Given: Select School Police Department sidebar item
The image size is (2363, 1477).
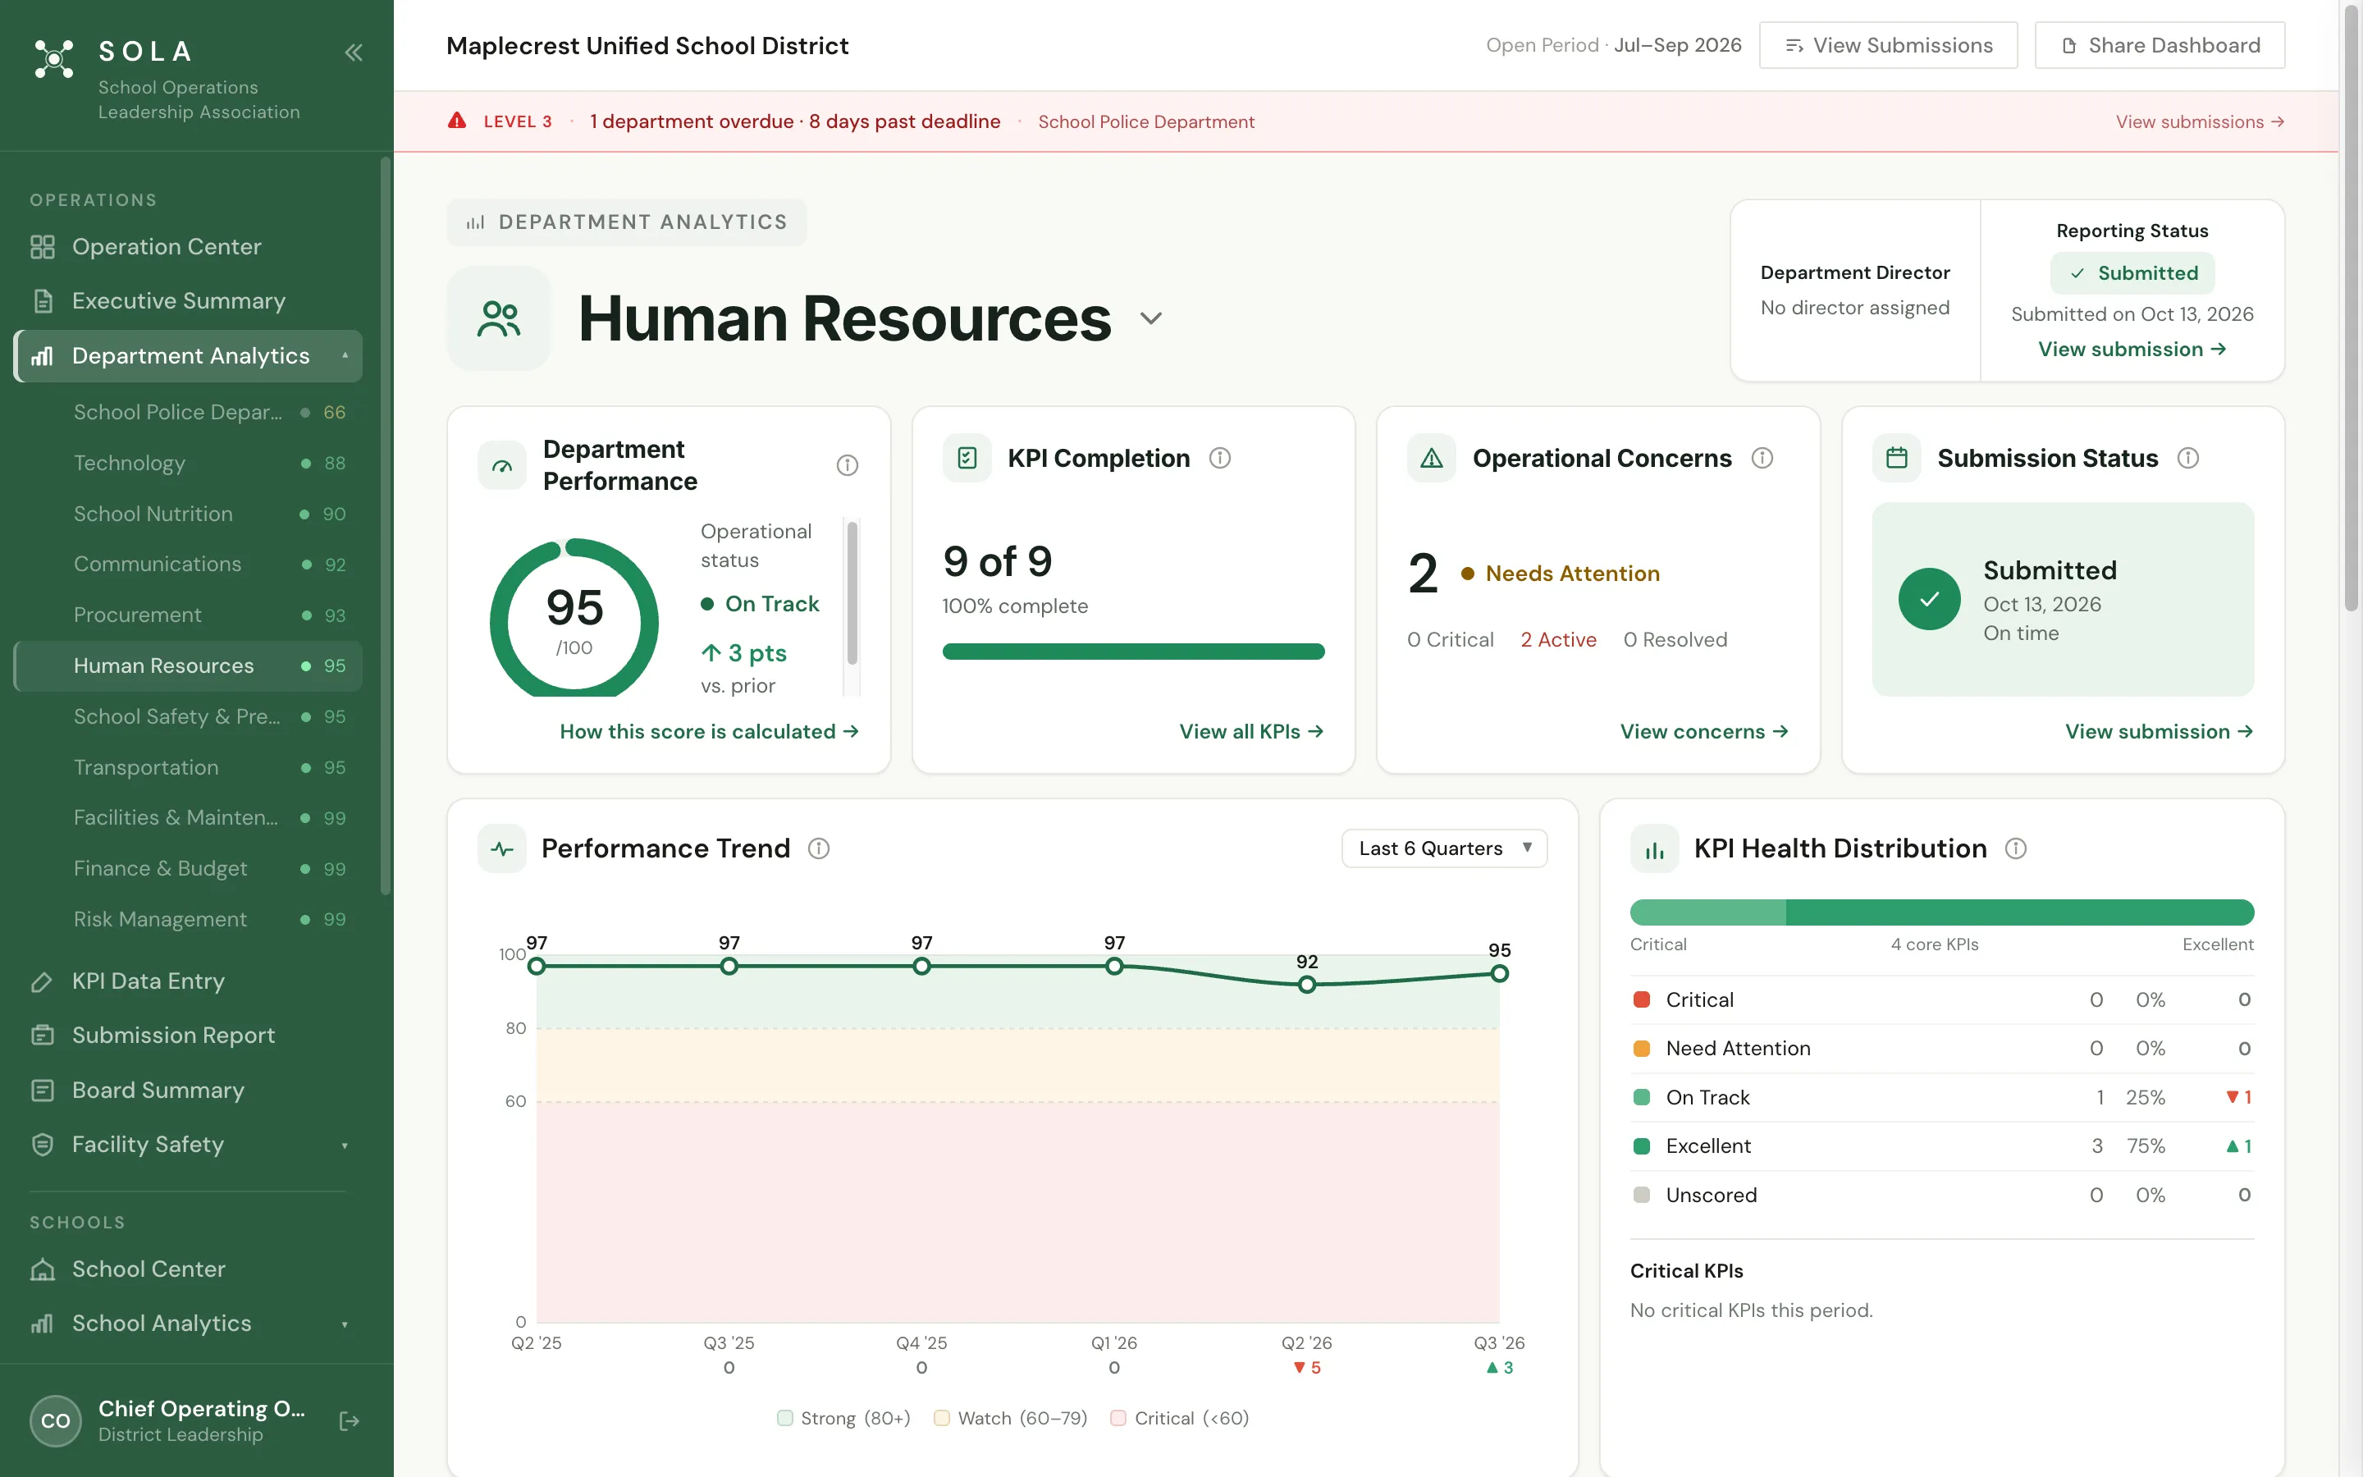Looking at the screenshot, I should (x=187, y=412).
